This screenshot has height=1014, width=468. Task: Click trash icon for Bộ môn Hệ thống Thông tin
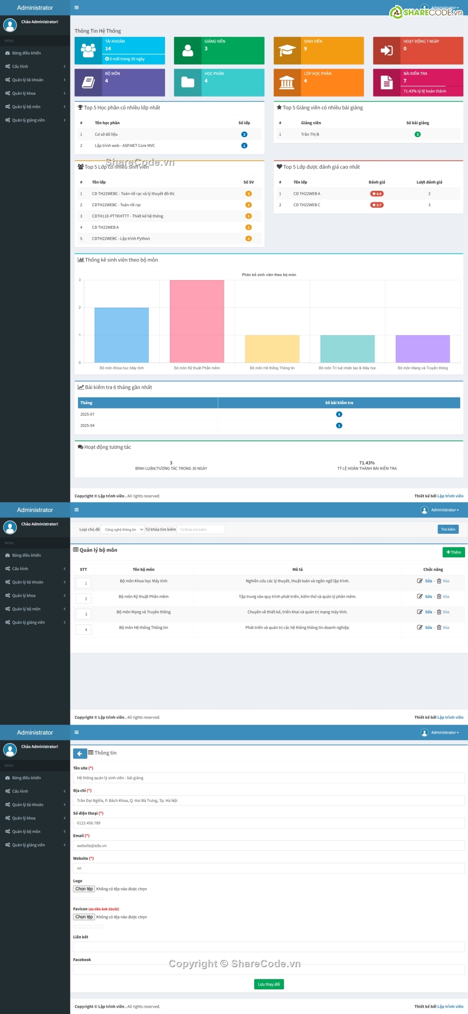[x=439, y=628]
